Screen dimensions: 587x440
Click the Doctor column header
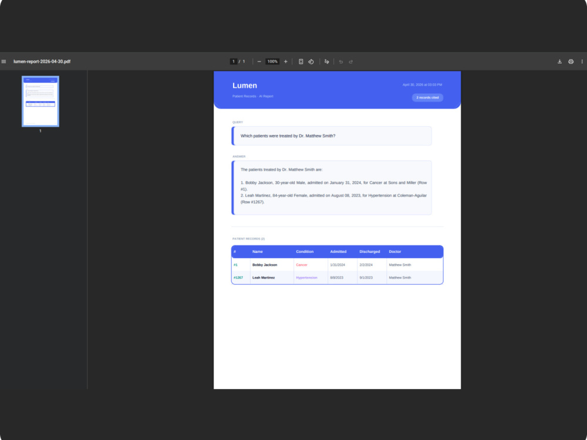[395, 252]
